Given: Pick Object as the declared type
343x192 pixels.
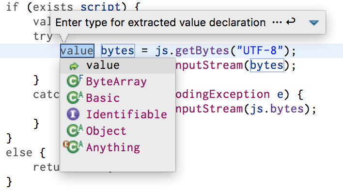Looking at the screenshot, I should 118,131.
